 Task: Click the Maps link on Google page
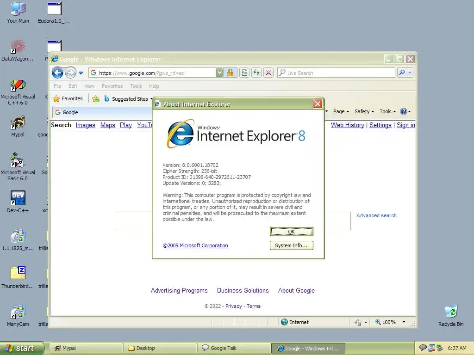tap(107, 125)
